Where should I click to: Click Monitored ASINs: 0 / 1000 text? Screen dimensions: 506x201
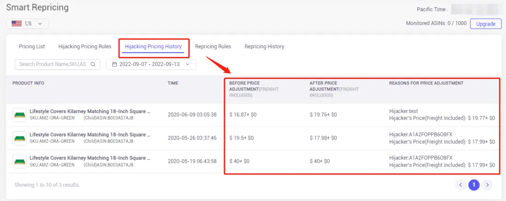click(436, 23)
